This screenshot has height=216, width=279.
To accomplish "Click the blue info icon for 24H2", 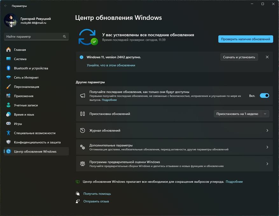I will 81,57.
